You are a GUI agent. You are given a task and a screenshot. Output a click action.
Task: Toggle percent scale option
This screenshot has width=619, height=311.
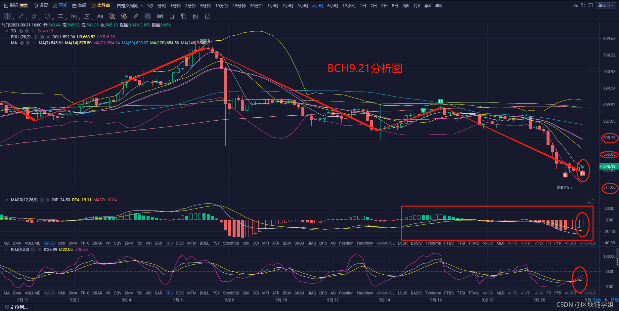point(606,300)
